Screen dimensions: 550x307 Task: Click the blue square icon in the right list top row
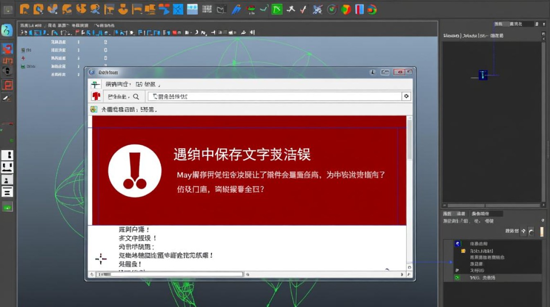[x=458, y=244]
